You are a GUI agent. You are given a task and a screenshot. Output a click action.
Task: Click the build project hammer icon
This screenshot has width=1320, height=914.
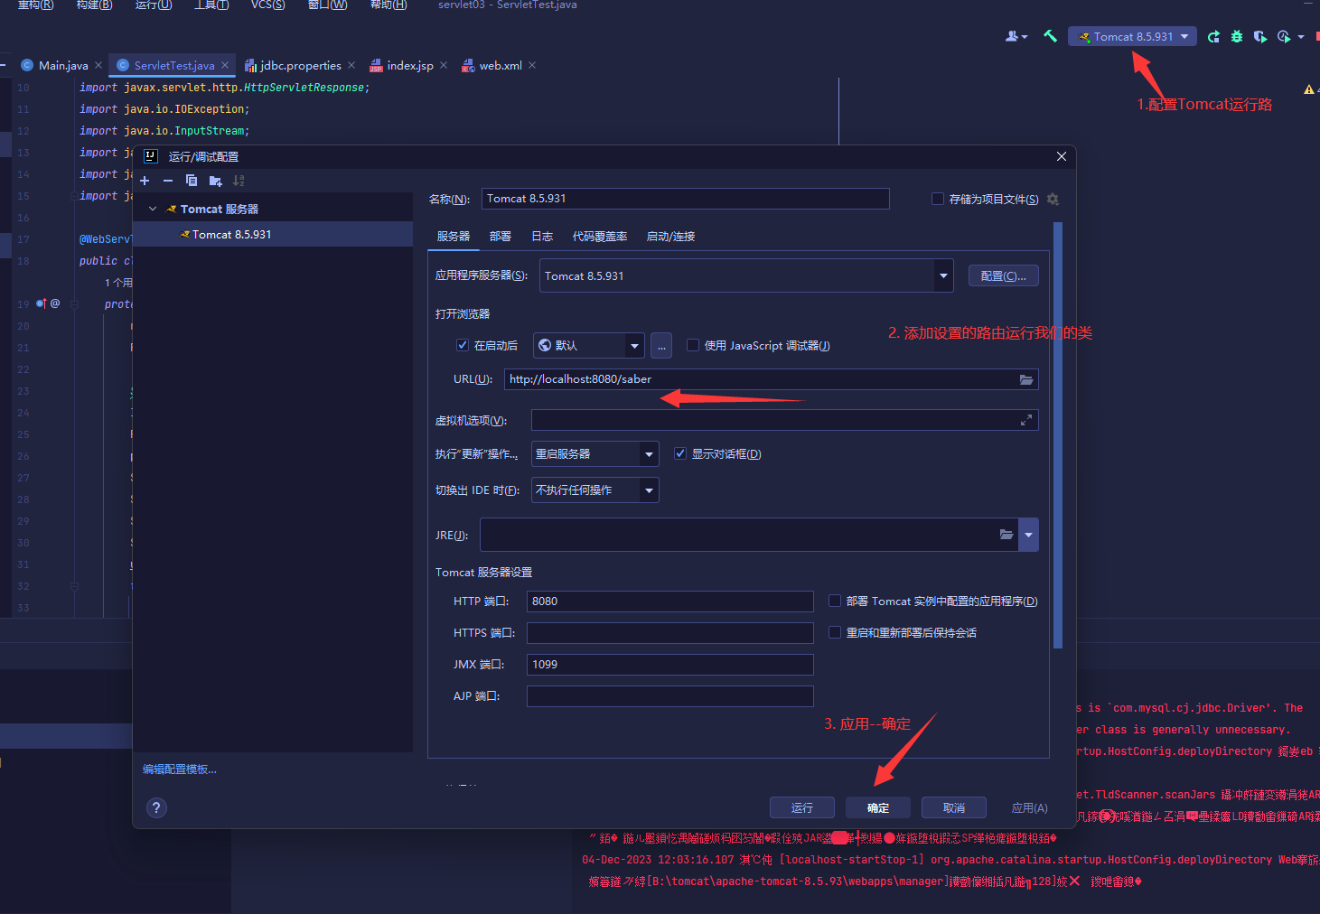click(x=1050, y=36)
